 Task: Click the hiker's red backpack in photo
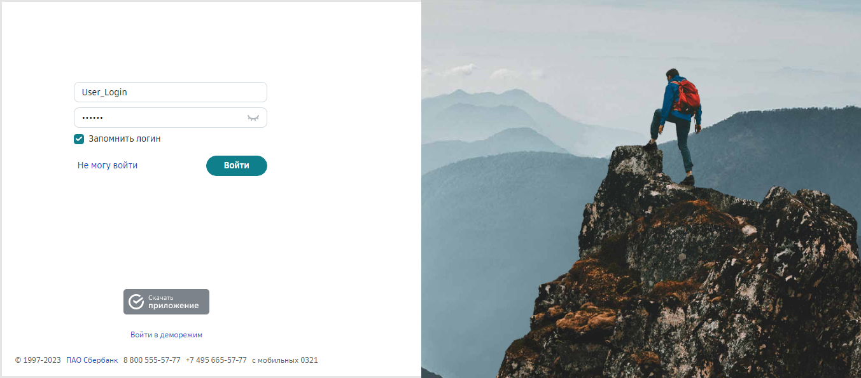pos(687,97)
